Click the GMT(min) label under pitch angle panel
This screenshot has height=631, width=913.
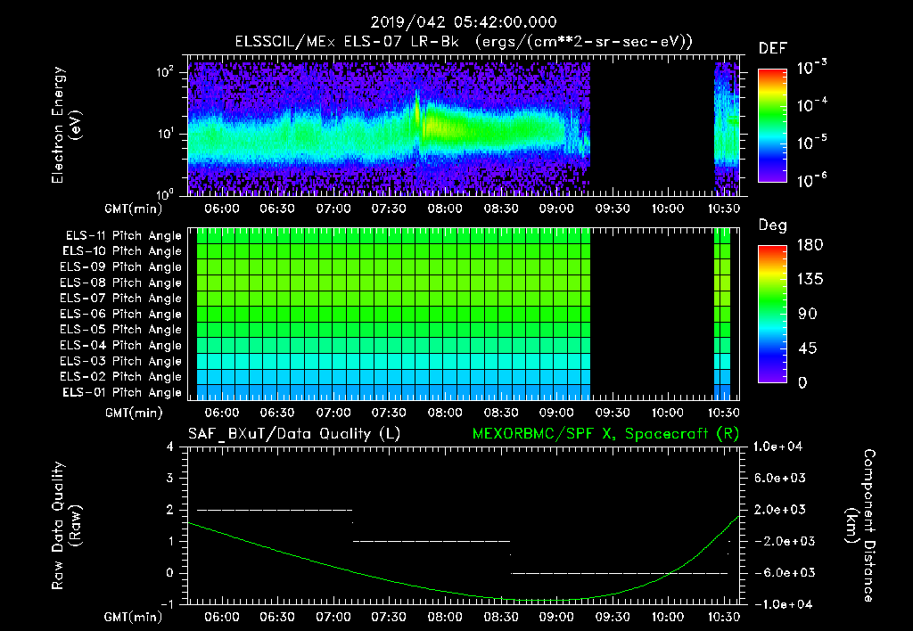pyautogui.click(x=134, y=414)
